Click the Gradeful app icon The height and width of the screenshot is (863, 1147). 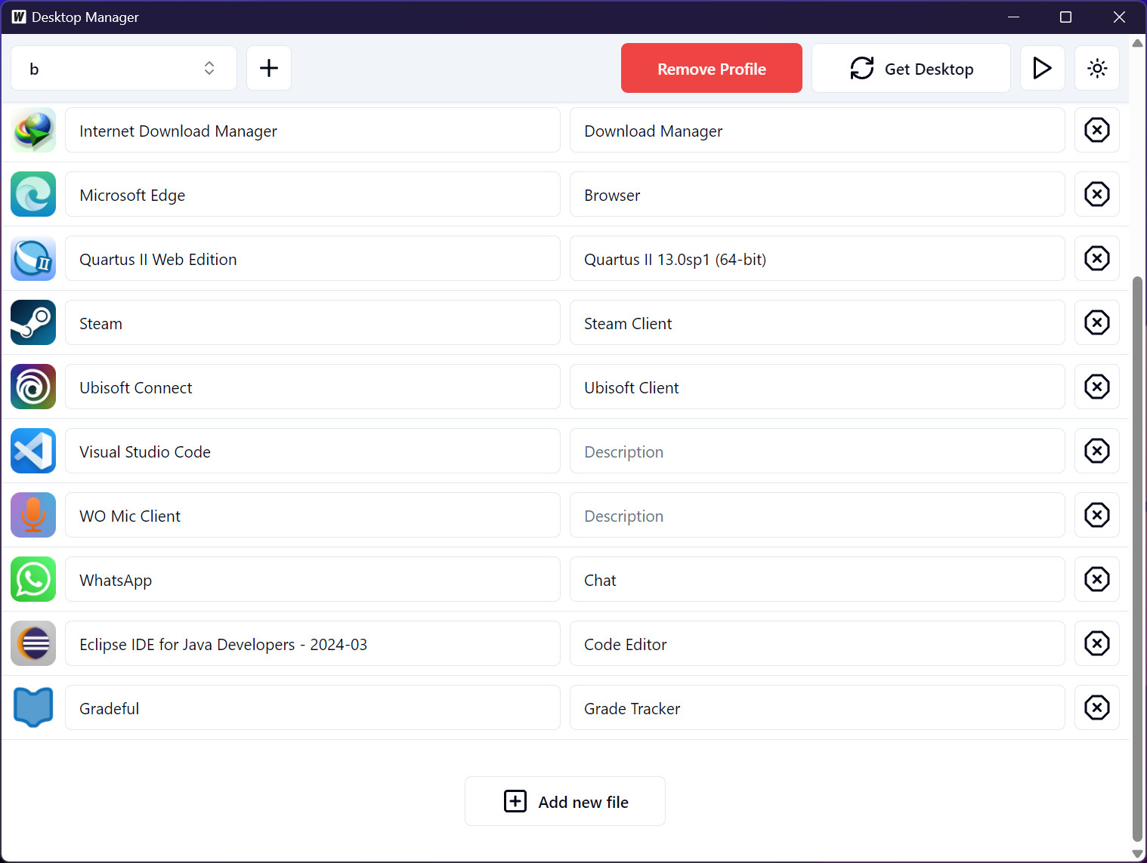[x=33, y=707]
